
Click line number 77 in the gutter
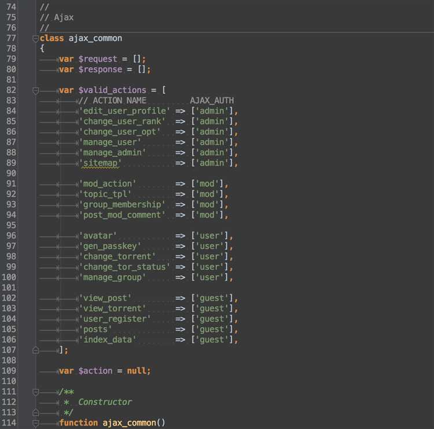[11, 38]
